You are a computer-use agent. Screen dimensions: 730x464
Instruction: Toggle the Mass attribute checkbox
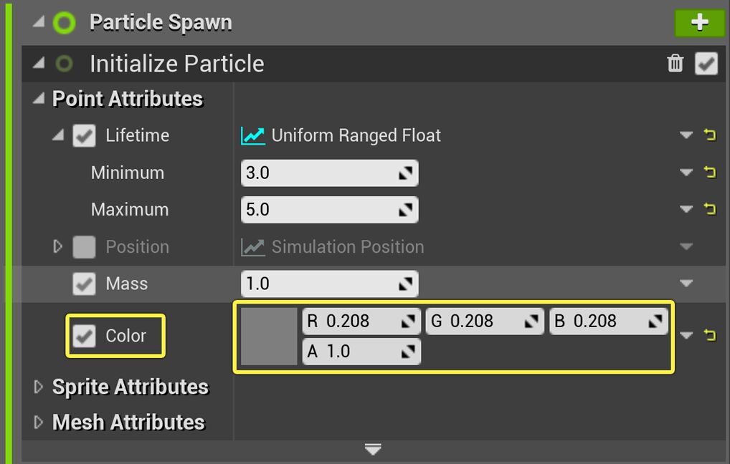(85, 284)
